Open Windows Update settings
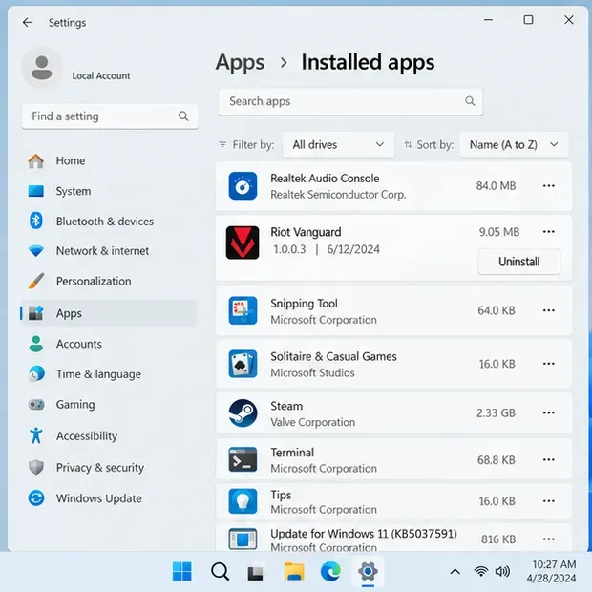 coord(108,498)
